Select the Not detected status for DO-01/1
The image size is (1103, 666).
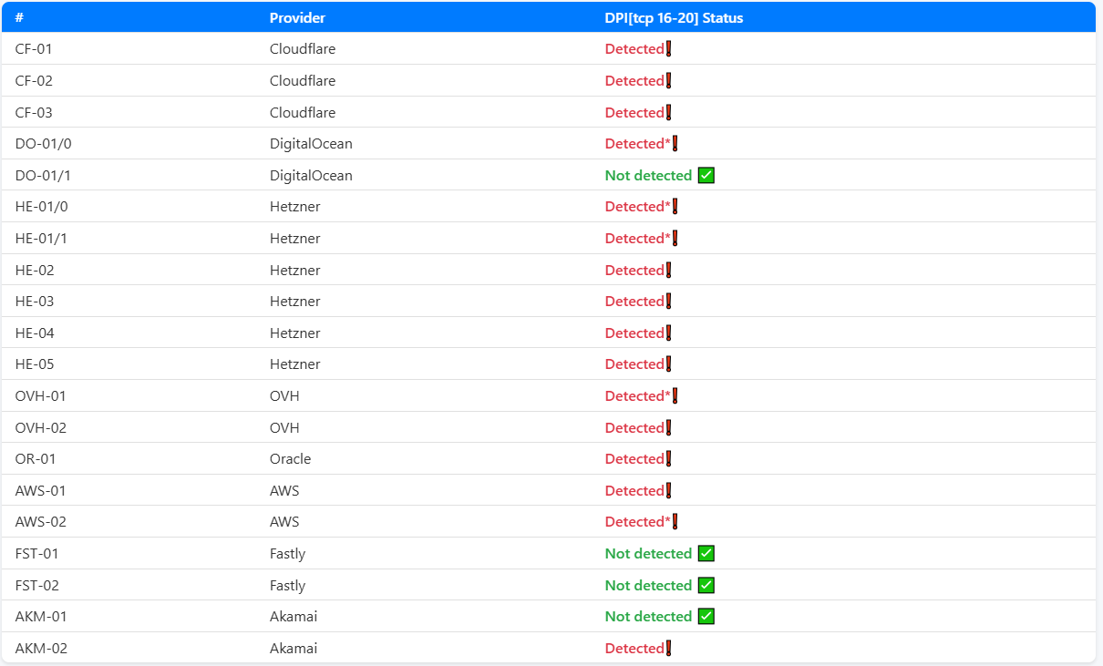648,175
